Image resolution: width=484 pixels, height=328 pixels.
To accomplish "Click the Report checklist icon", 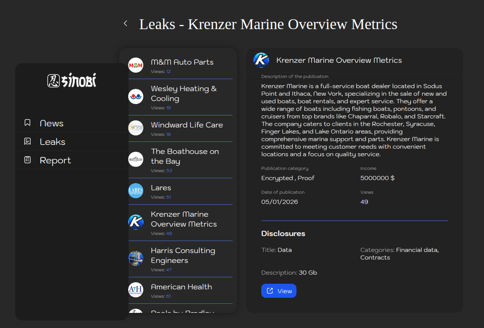I will point(28,160).
